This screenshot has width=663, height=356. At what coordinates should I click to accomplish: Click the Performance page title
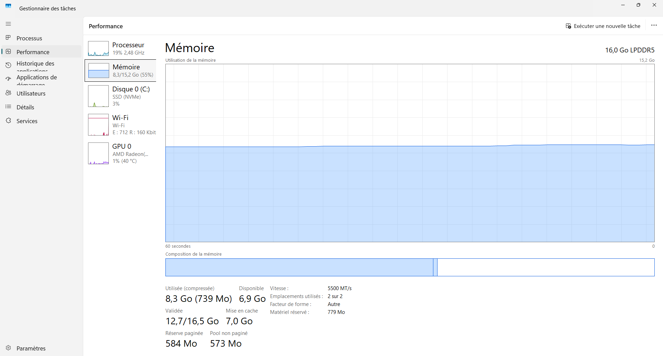tap(106, 26)
